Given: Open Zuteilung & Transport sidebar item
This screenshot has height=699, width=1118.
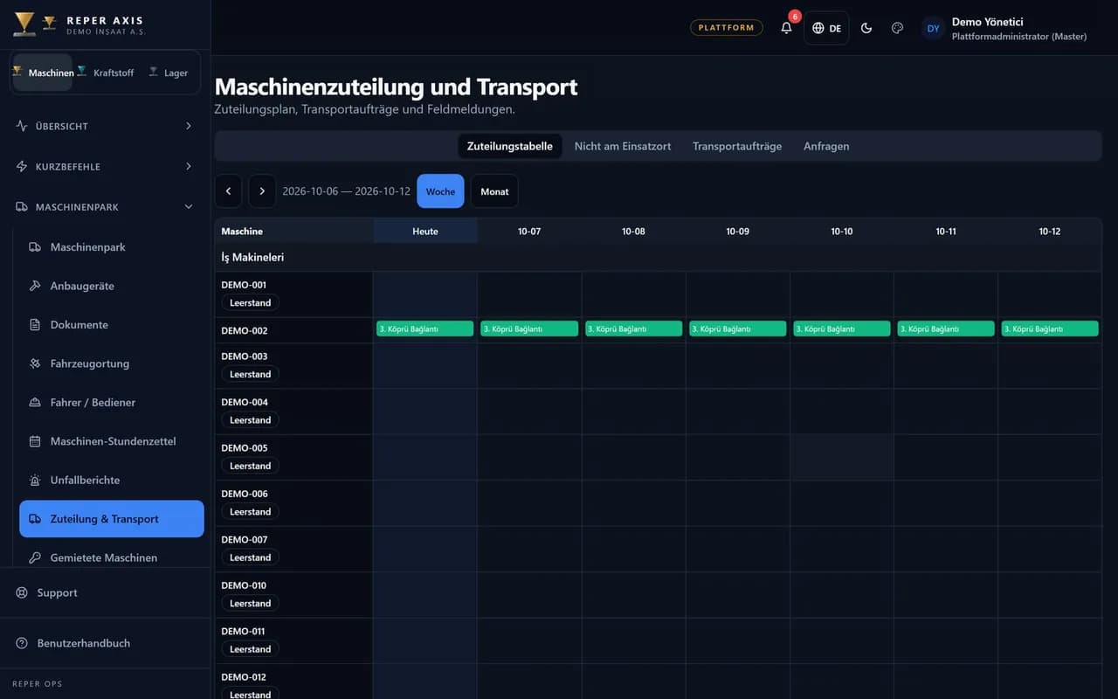Looking at the screenshot, I should (x=112, y=519).
